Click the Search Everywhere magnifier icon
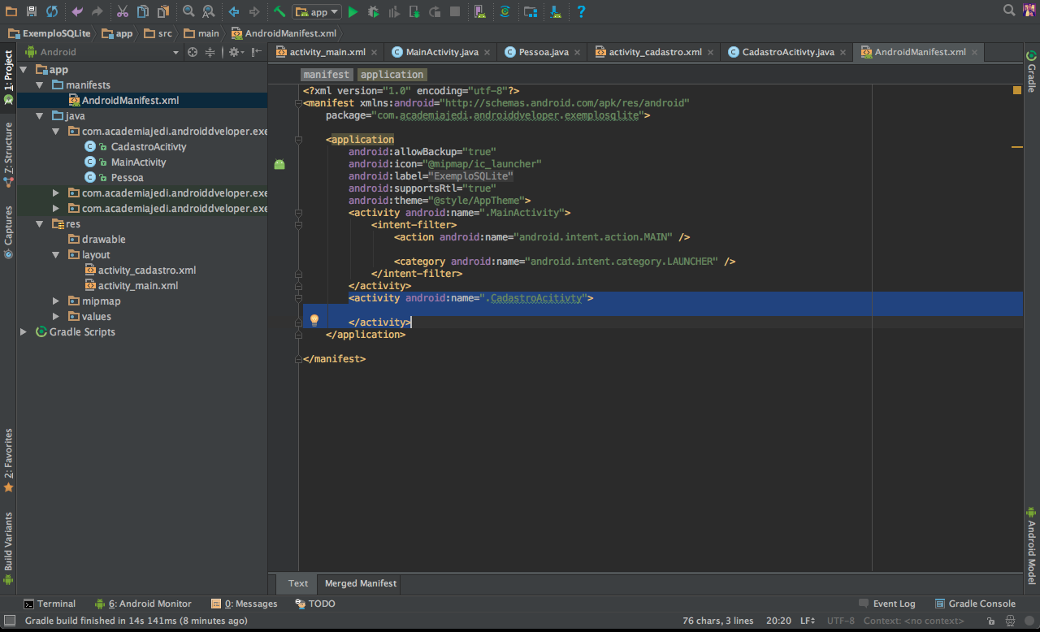The image size is (1040, 632). 1009,11
